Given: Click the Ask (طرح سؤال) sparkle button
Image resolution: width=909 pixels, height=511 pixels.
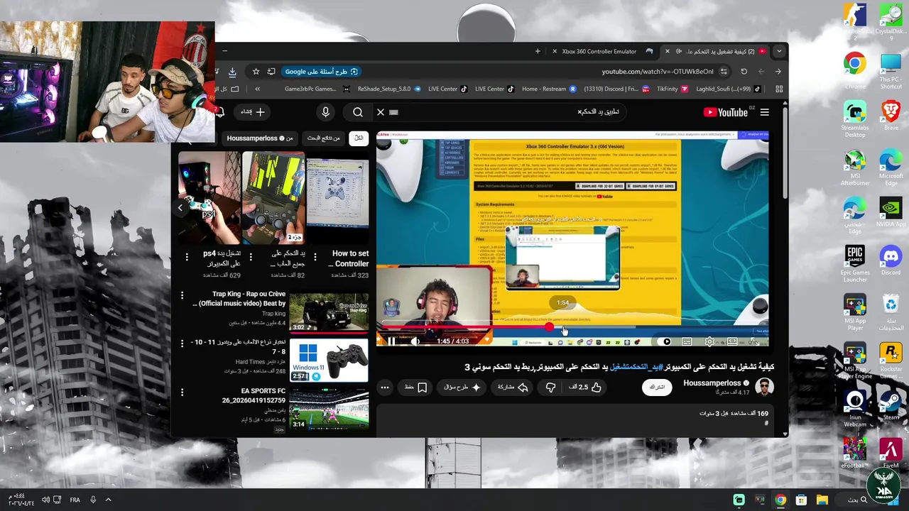Looking at the screenshot, I should click(x=462, y=387).
